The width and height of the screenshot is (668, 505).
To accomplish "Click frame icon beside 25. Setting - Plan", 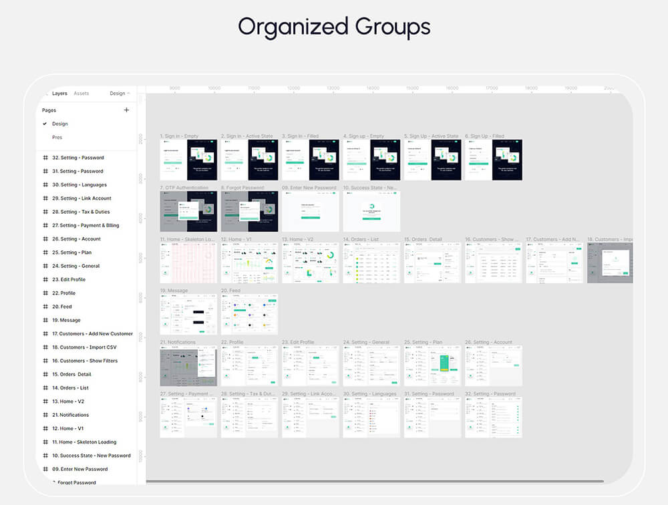I will (45, 252).
